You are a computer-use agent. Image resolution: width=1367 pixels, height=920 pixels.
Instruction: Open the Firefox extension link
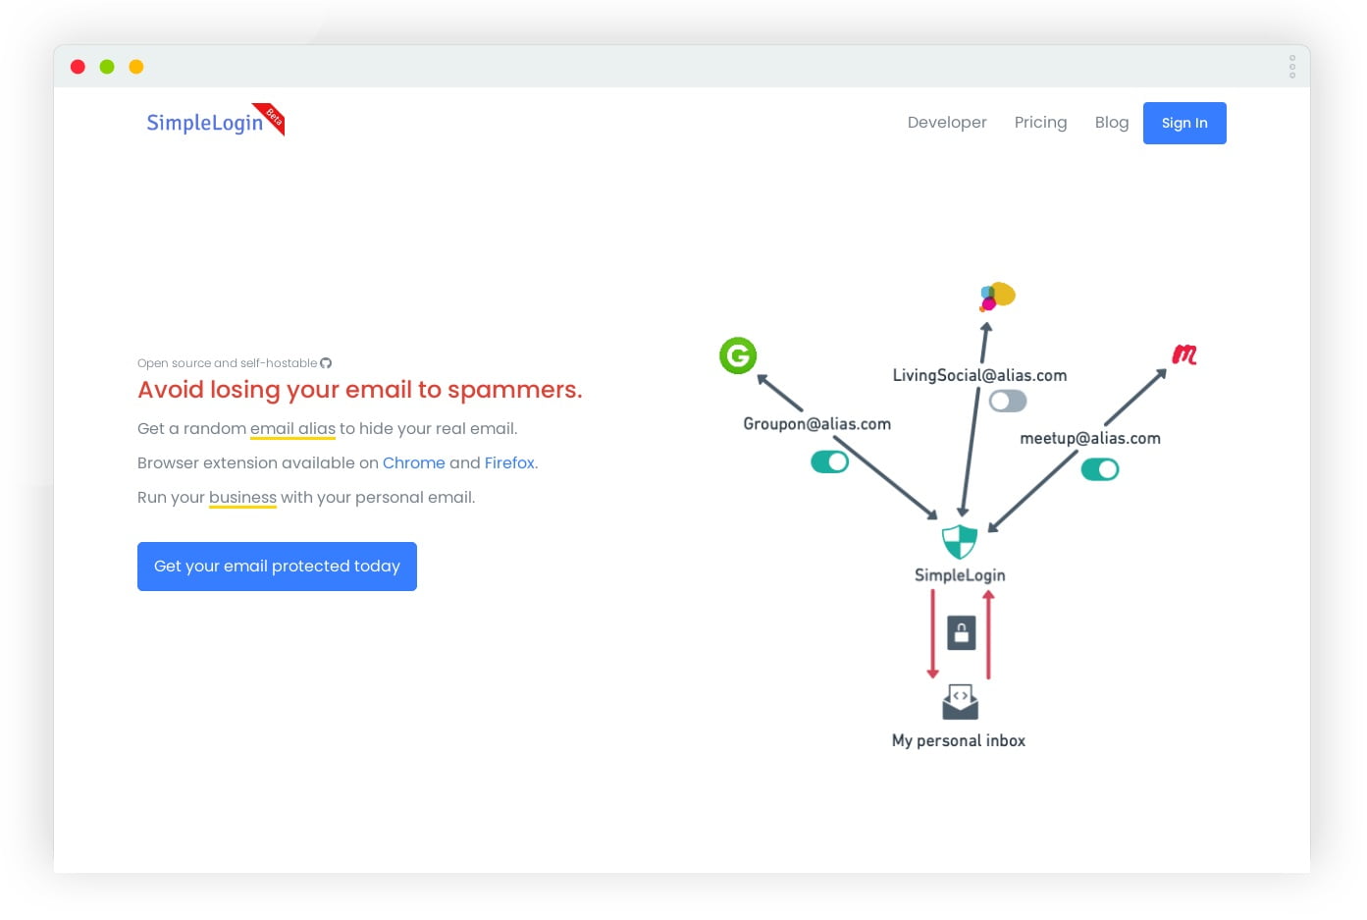point(509,462)
